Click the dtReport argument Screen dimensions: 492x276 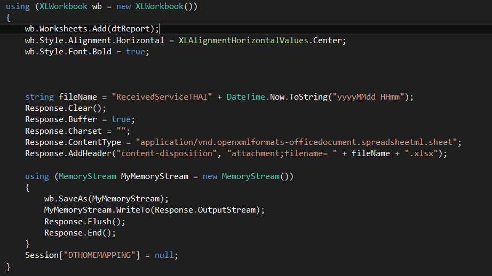click(131, 29)
